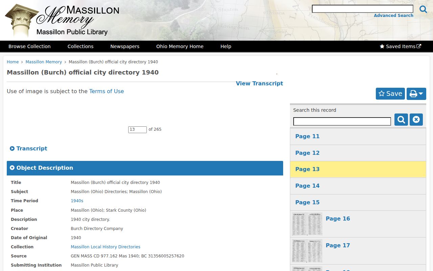Open the Collections menu item
This screenshot has height=271, width=433.
(x=81, y=46)
